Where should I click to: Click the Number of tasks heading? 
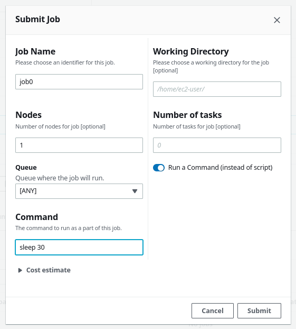pos(187,115)
